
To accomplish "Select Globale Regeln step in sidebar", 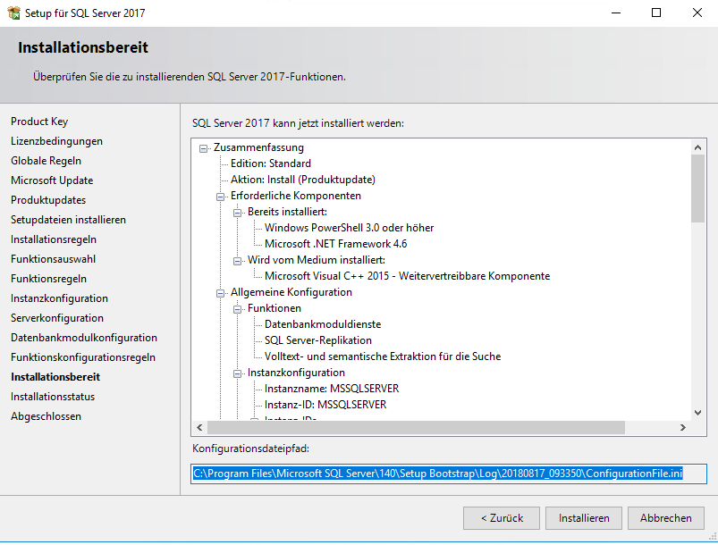I will [46, 161].
